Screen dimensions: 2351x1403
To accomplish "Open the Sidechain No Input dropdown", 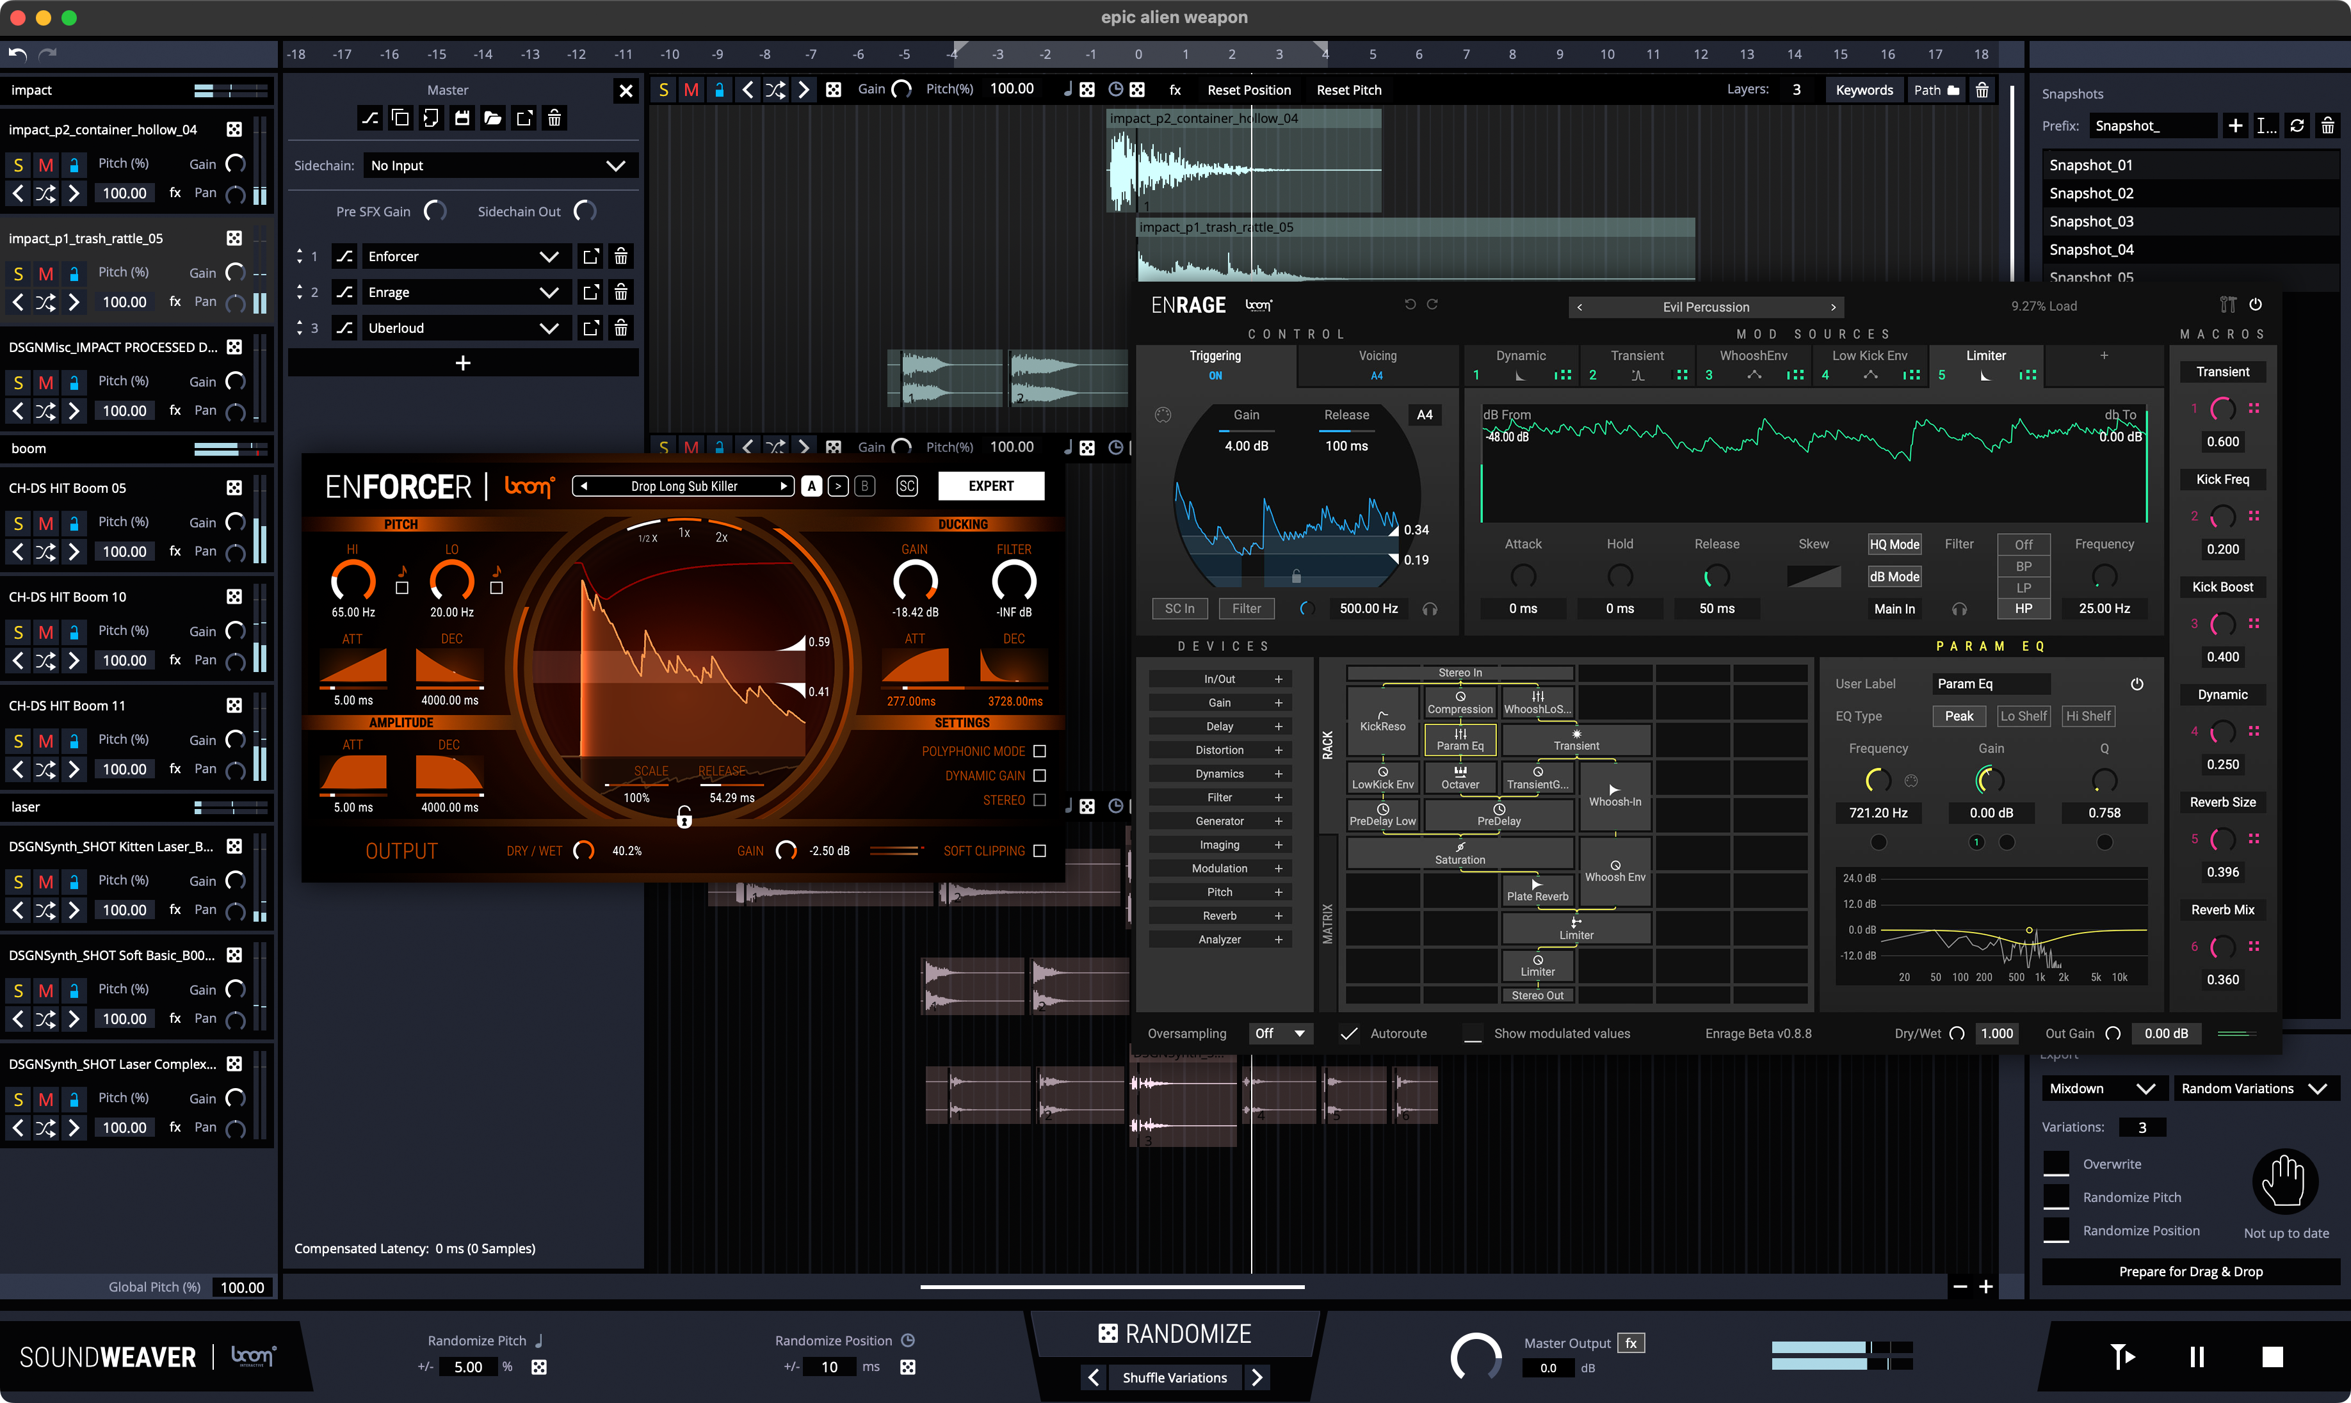I will [x=497, y=165].
